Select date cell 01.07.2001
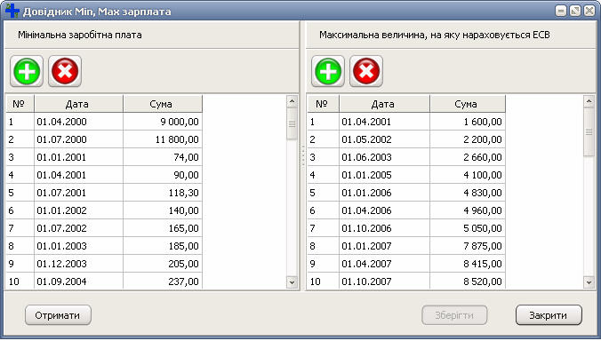Screen dimensions: 601x341 [x=78, y=193]
